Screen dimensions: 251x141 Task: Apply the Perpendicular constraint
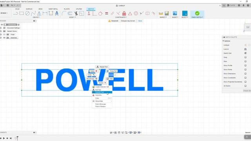95,13
